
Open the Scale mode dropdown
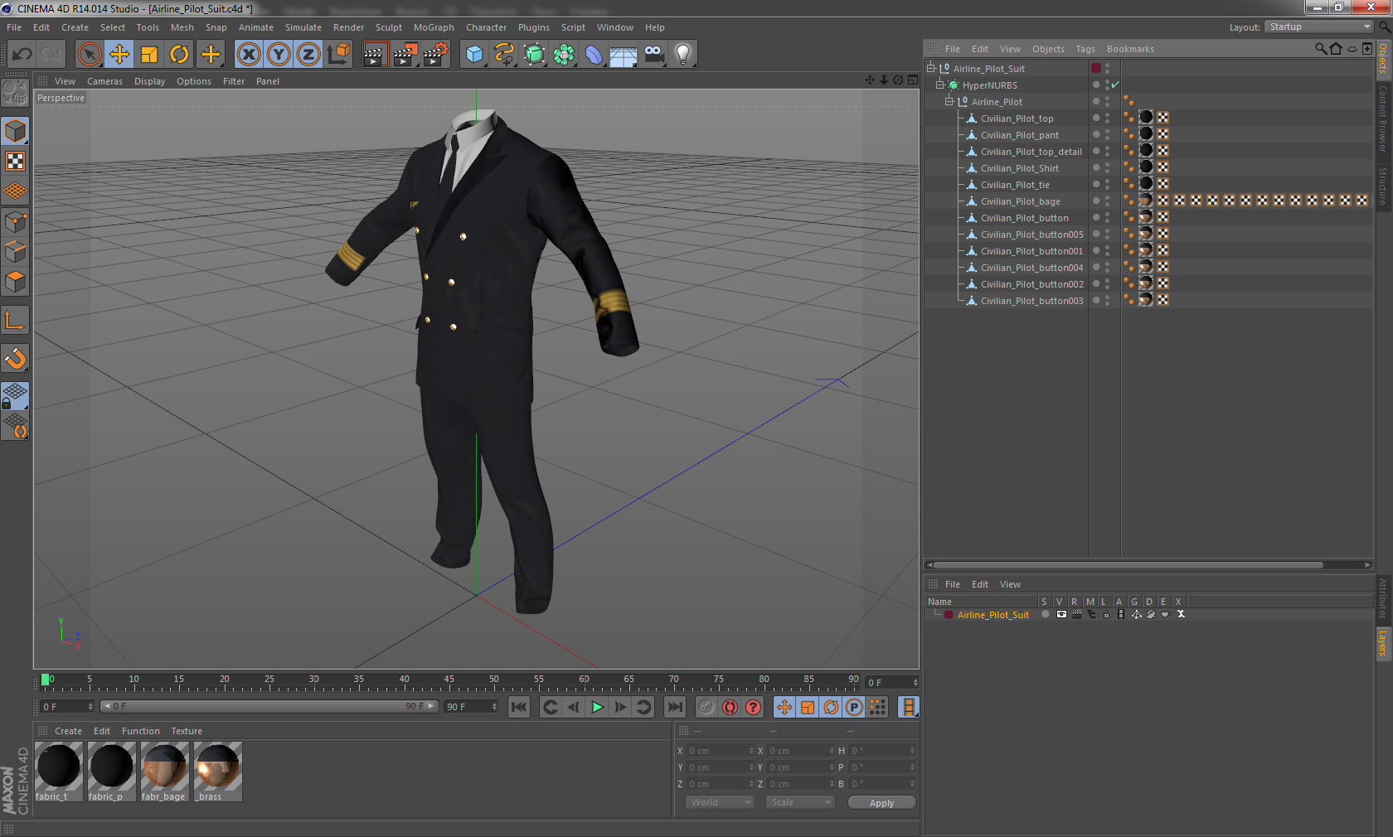tap(800, 802)
